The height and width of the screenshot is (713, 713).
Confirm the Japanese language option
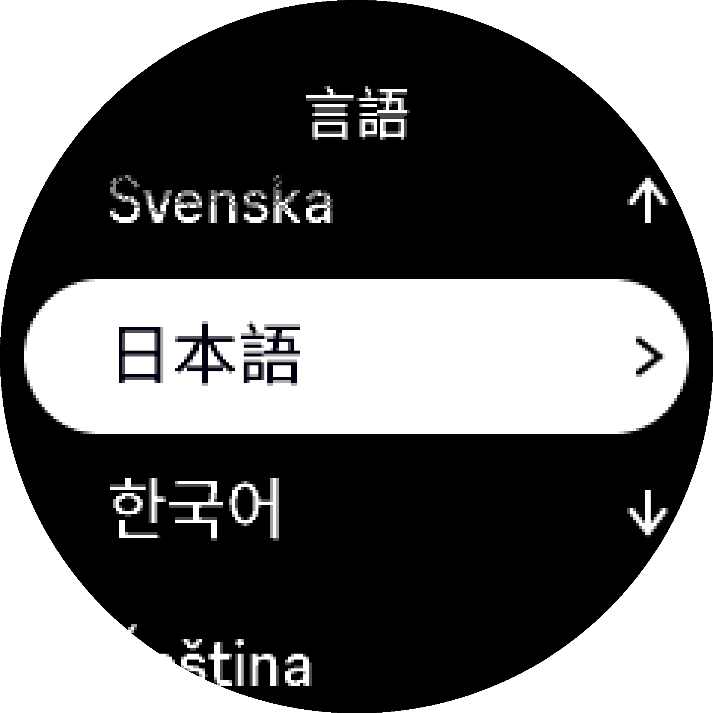pyautogui.click(x=356, y=356)
